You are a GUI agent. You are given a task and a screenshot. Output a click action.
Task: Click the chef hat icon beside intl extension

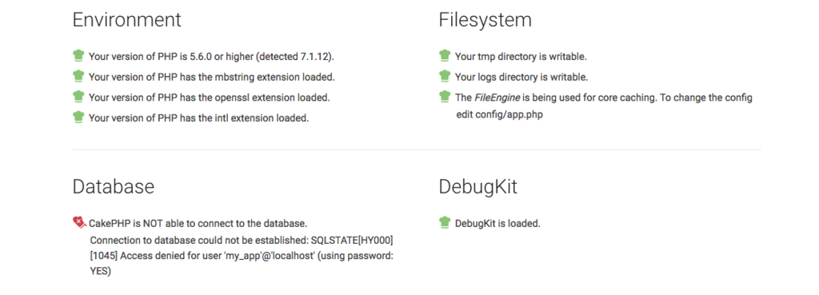point(78,117)
